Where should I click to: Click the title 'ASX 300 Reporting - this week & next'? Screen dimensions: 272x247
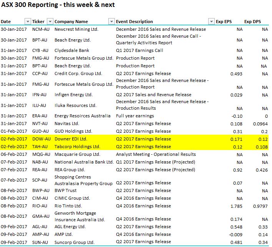58,5
